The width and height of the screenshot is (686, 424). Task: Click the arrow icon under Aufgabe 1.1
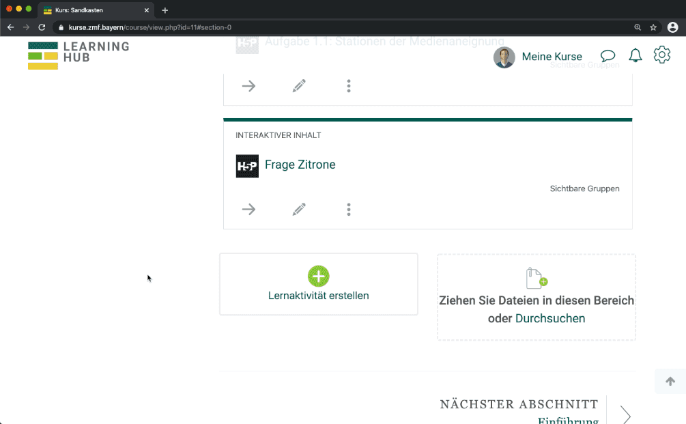[248, 86]
